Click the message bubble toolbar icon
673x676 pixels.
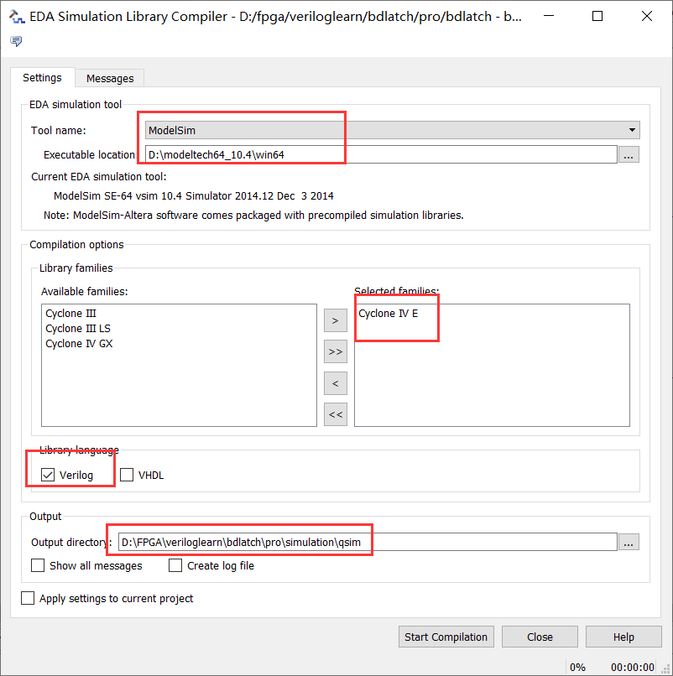[16, 41]
